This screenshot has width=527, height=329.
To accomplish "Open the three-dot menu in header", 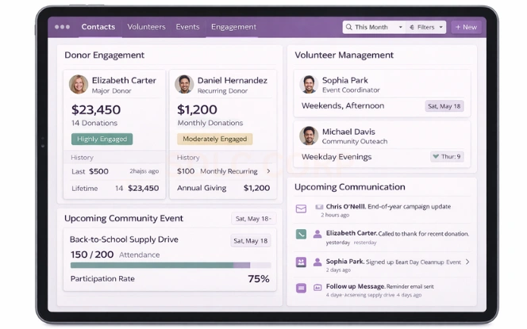I will point(62,27).
